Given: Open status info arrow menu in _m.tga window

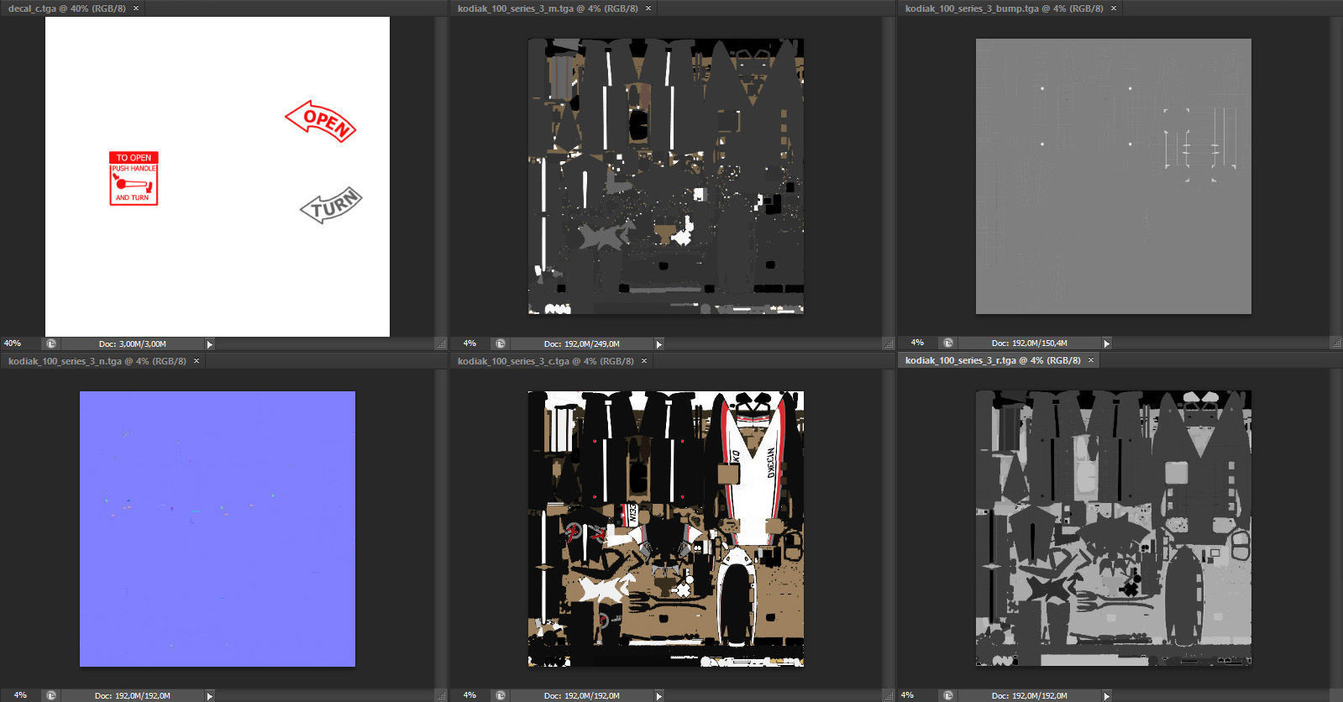Looking at the screenshot, I should [x=659, y=343].
